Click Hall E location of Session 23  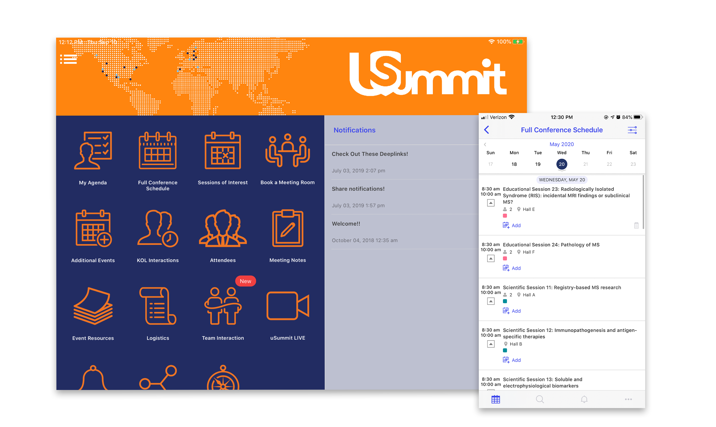[x=525, y=209]
